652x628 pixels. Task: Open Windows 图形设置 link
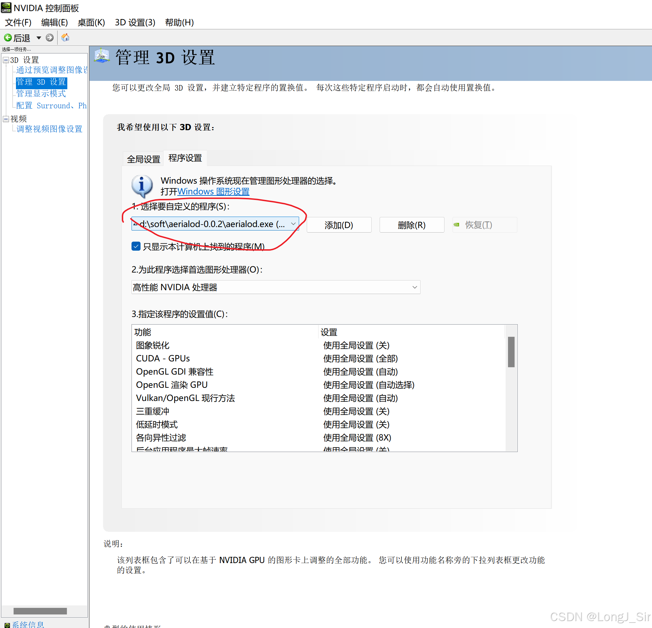point(213,192)
